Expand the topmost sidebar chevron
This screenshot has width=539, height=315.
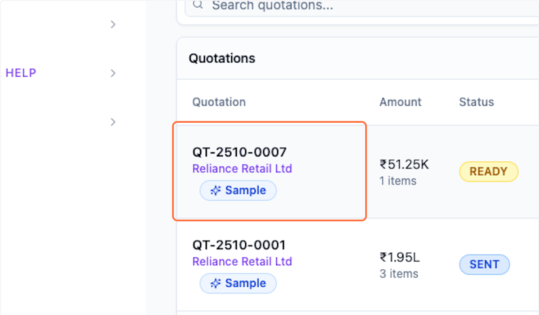click(x=113, y=24)
